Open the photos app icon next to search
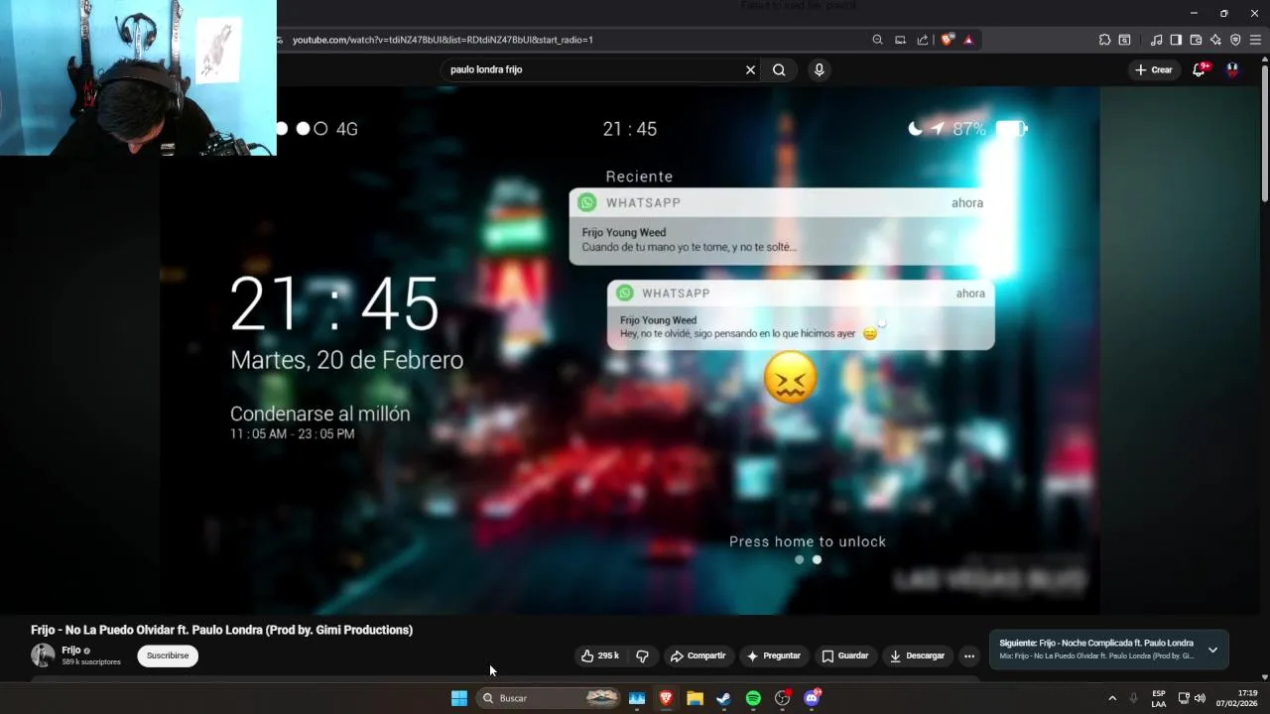Screen dimensions: 1270x714 point(637,698)
